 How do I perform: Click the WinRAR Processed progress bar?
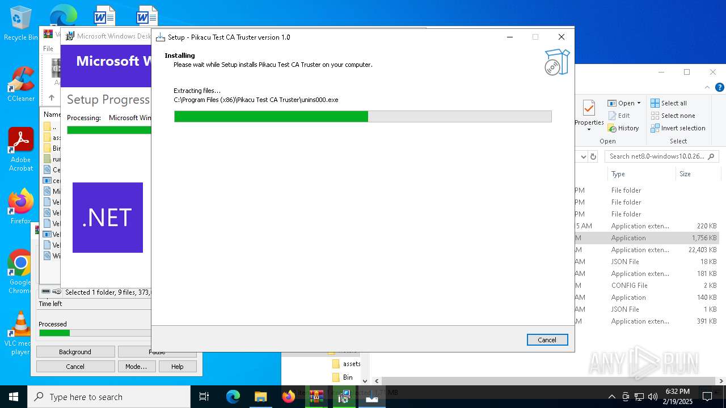tap(95, 333)
